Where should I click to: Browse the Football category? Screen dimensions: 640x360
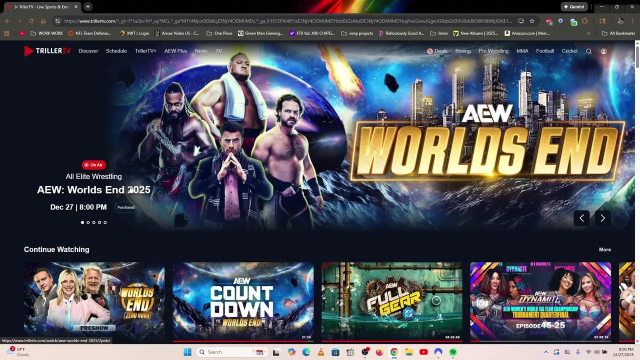(545, 51)
